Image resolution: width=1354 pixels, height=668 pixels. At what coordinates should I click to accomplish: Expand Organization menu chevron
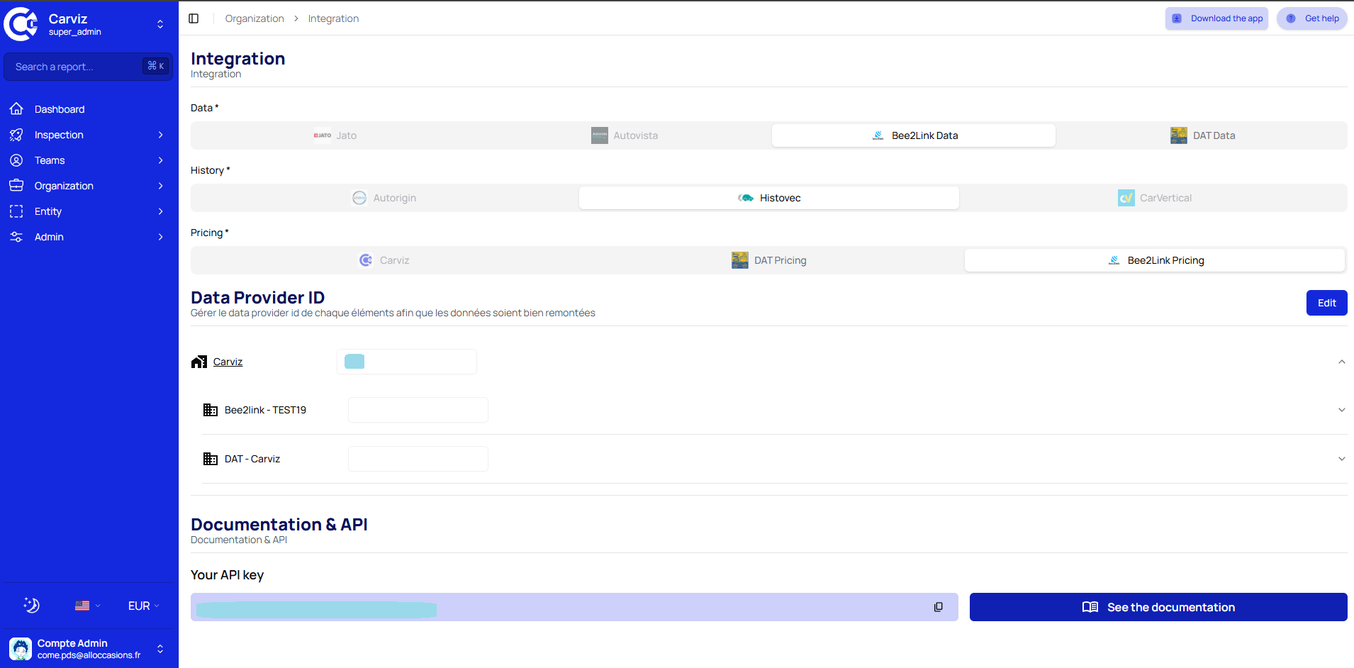[161, 186]
